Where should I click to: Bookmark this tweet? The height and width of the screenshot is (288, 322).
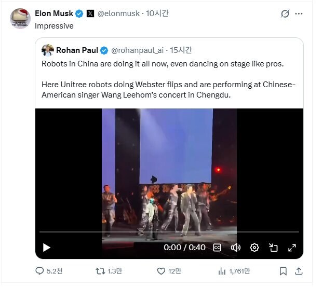click(x=283, y=271)
